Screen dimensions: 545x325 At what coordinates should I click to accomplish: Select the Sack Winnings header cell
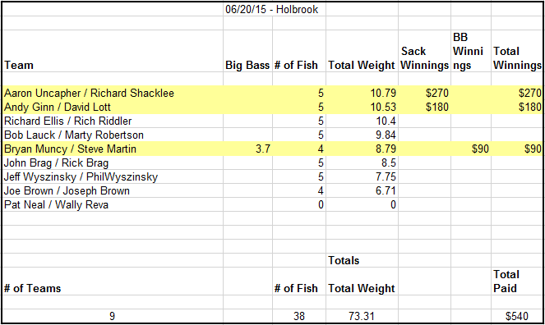(x=424, y=51)
